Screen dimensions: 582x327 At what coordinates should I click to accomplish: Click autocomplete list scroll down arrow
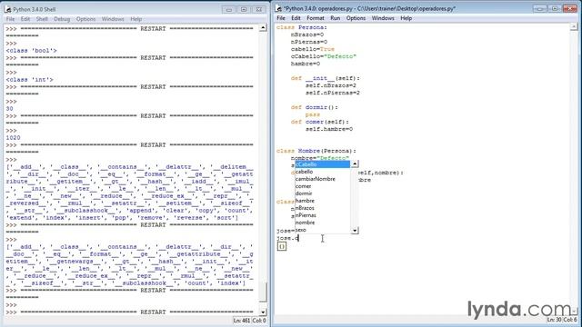(x=355, y=231)
